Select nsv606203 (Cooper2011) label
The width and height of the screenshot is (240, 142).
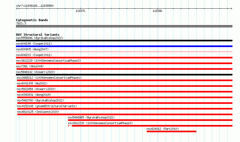pyautogui.click(x=34, y=55)
